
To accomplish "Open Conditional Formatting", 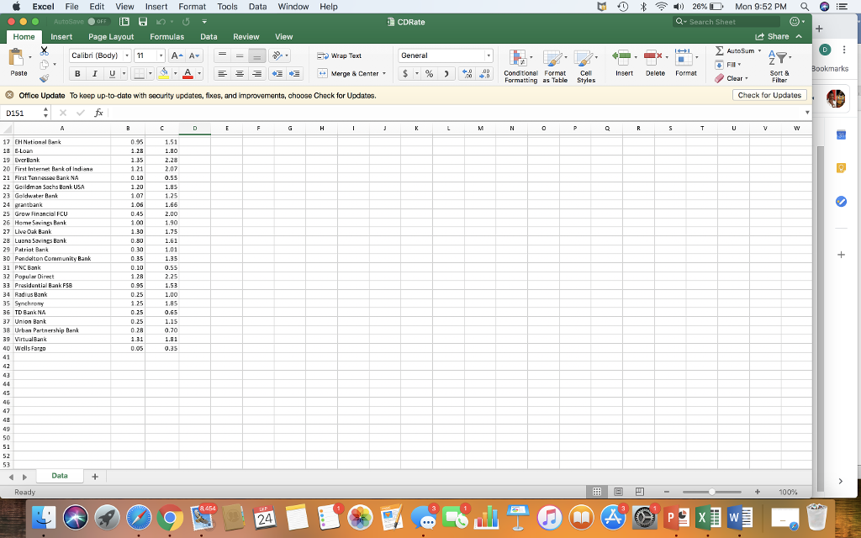I will 520,66.
